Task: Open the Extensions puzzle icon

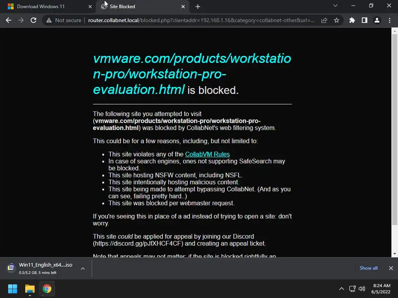Action: pos(352,20)
